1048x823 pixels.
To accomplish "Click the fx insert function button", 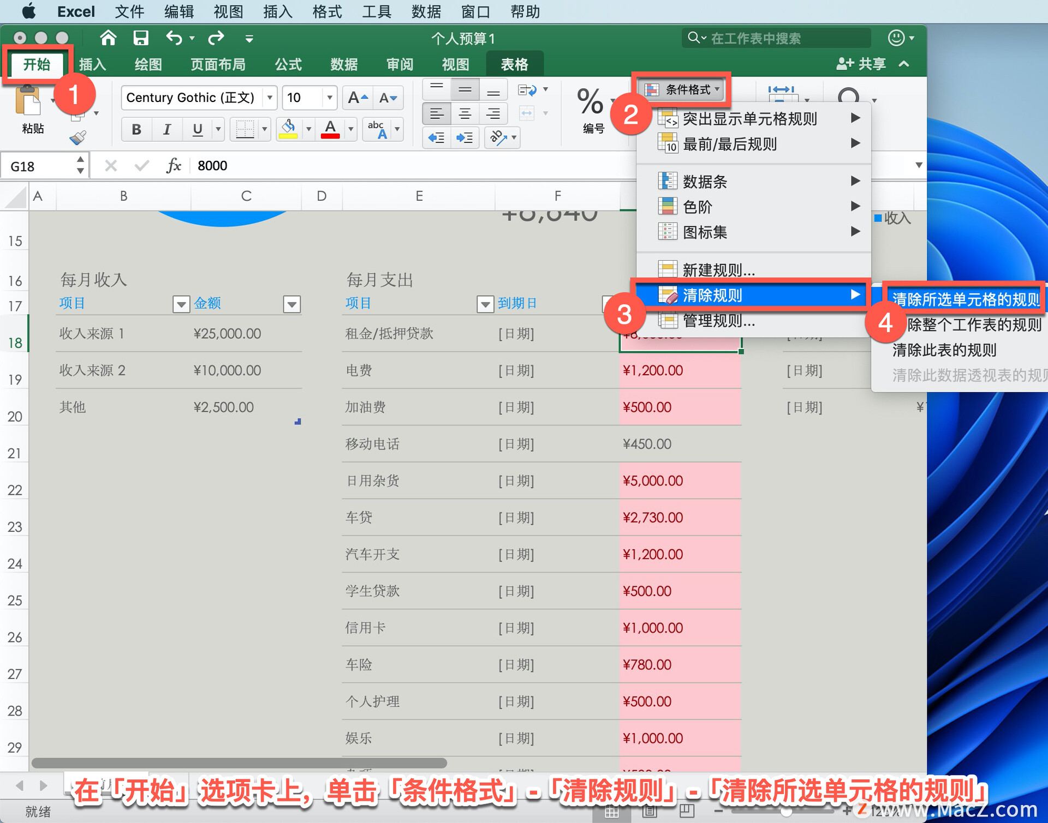I will click(x=173, y=165).
